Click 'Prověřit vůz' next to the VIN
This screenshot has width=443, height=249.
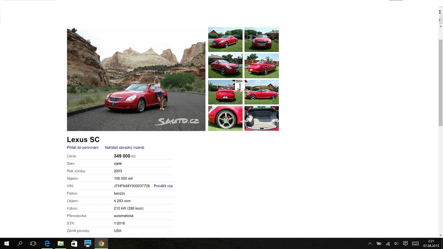(163, 186)
